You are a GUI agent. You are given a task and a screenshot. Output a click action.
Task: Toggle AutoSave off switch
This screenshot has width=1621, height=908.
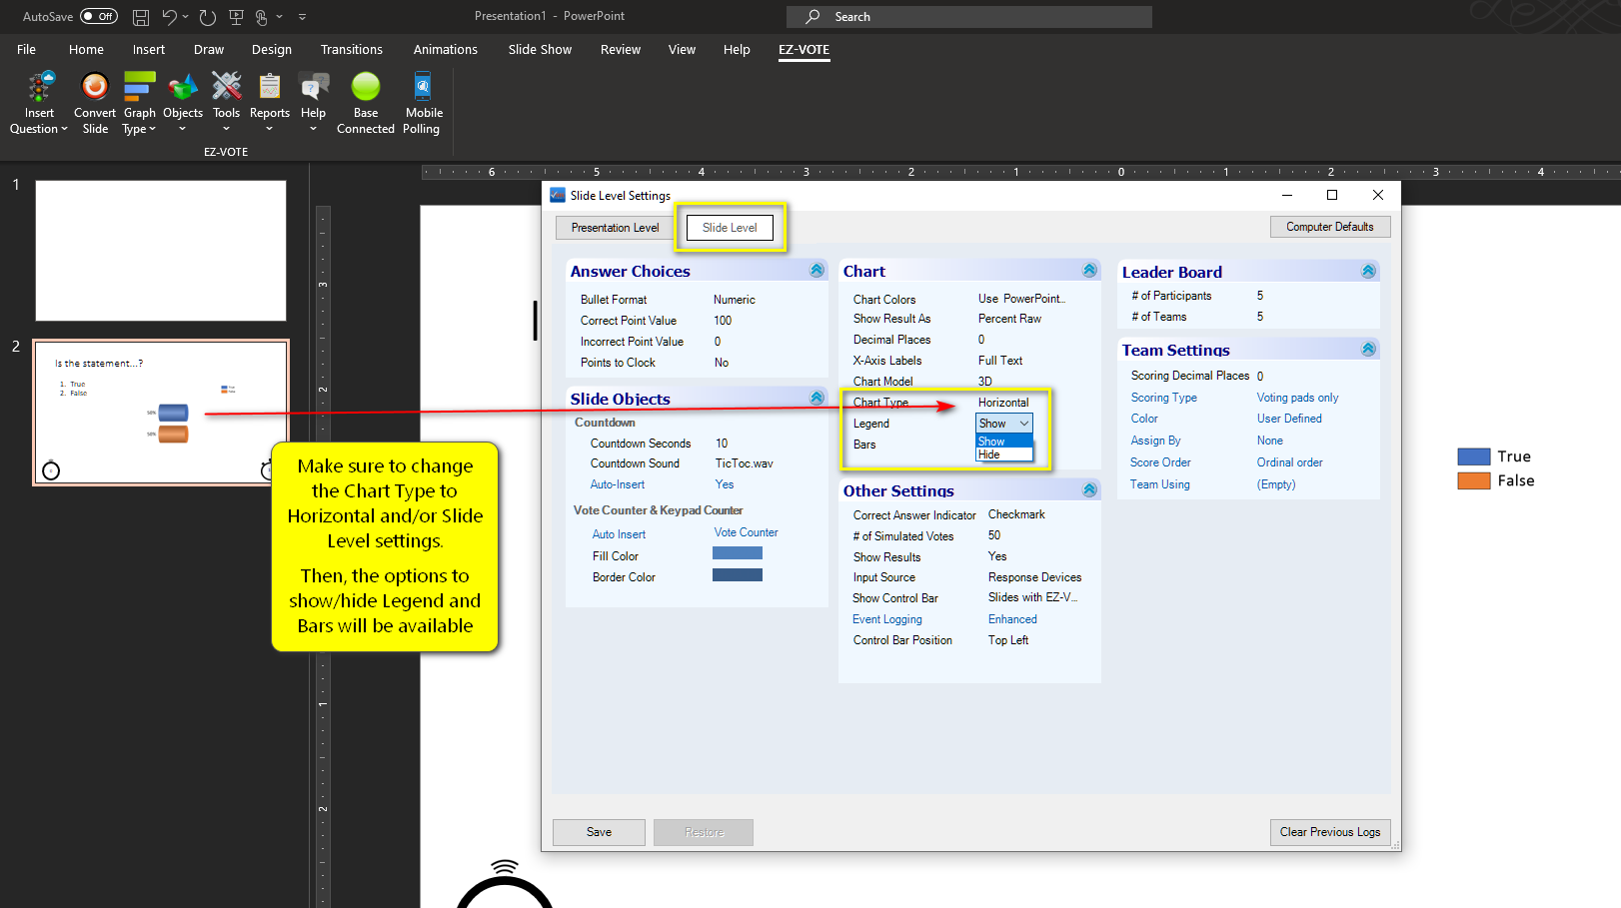coord(99,17)
